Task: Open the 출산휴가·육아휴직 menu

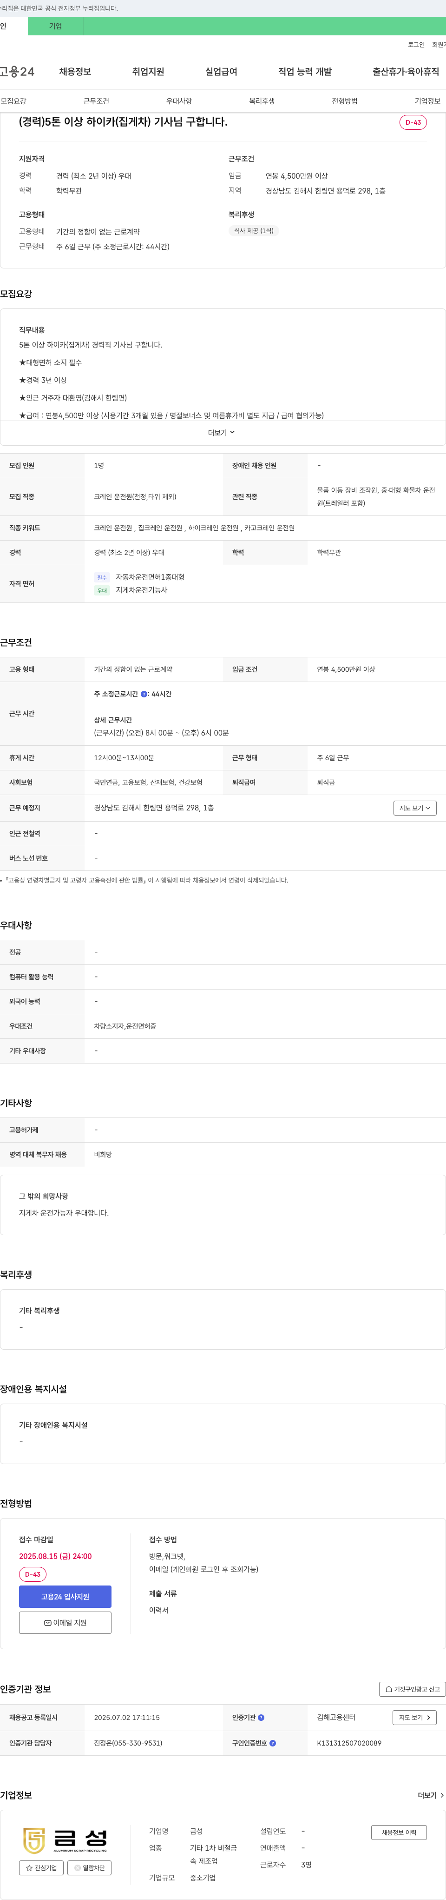Action: pyautogui.click(x=406, y=72)
